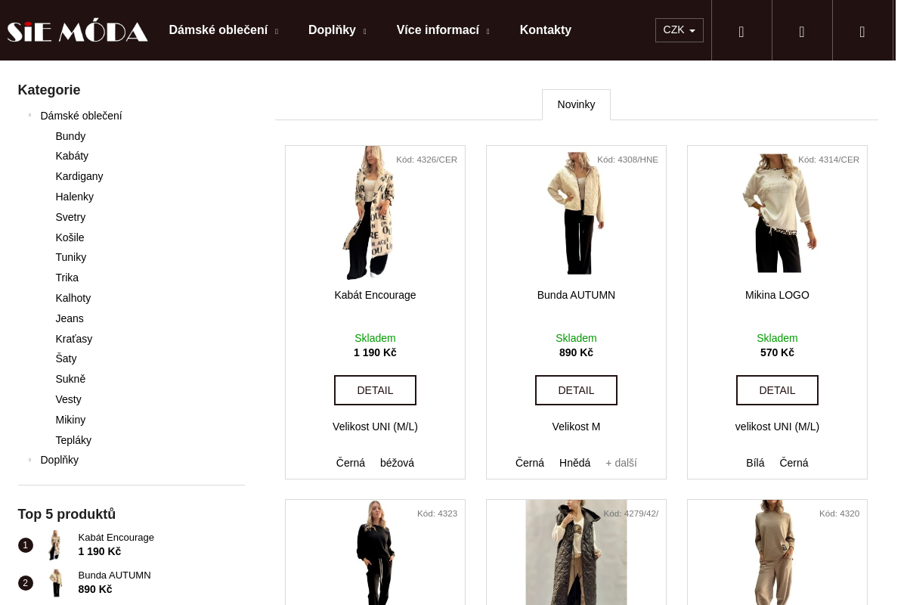Open Bunda AUTUMN thumbnail in Top 5 list
Screen dimensions: 907x605
click(x=55, y=582)
